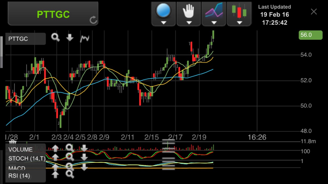
Task: Move PTTGC price panel down with arrow
Action: [70, 38]
